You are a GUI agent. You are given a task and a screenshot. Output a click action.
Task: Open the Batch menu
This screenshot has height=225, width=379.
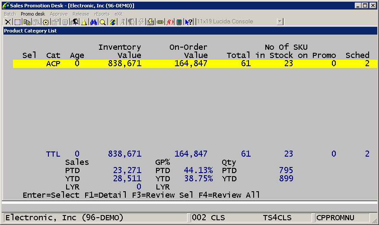(x=10, y=14)
